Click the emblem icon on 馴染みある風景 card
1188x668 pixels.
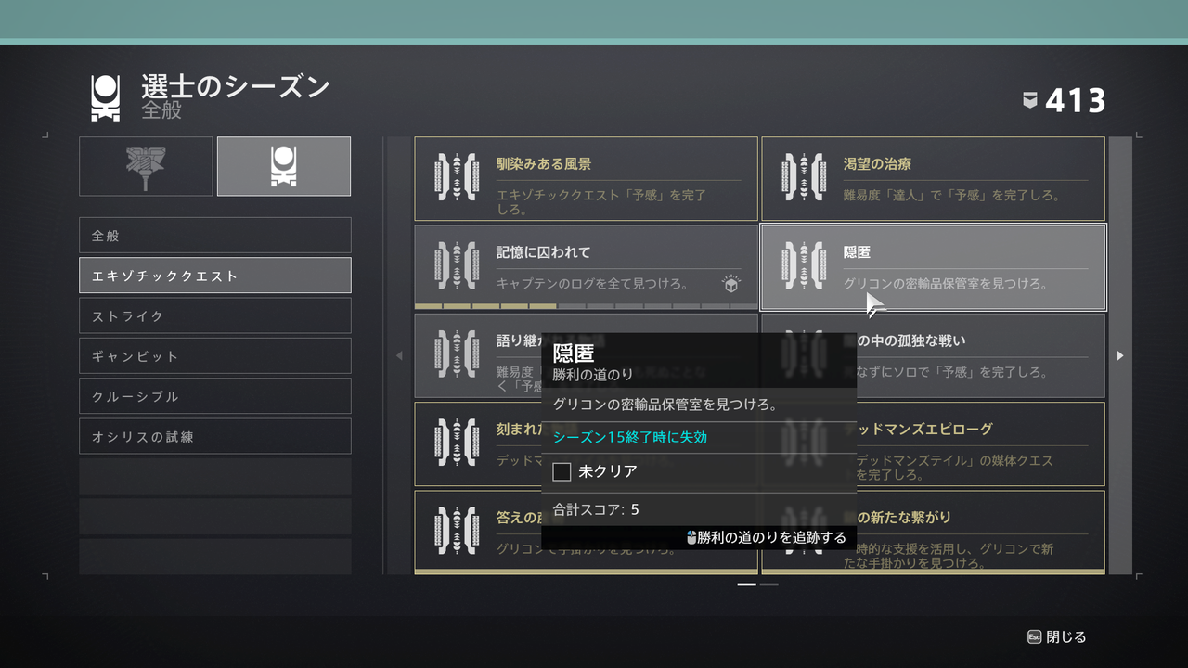coord(457,176)
